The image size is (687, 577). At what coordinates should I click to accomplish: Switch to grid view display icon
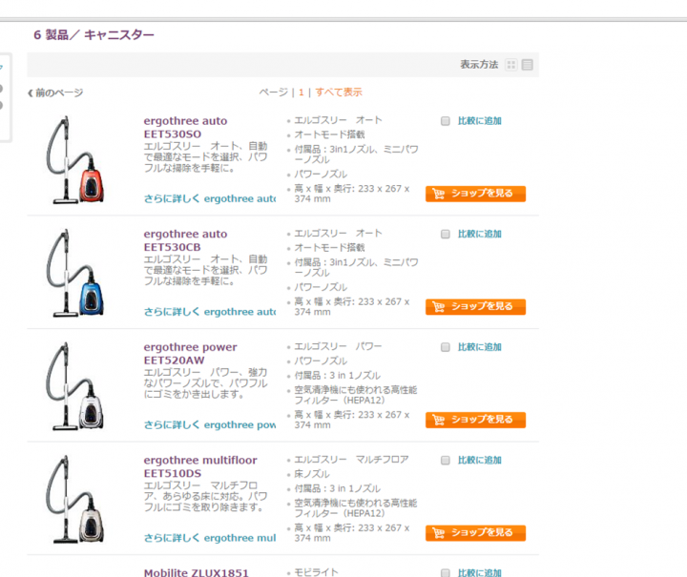pos(510,65)
